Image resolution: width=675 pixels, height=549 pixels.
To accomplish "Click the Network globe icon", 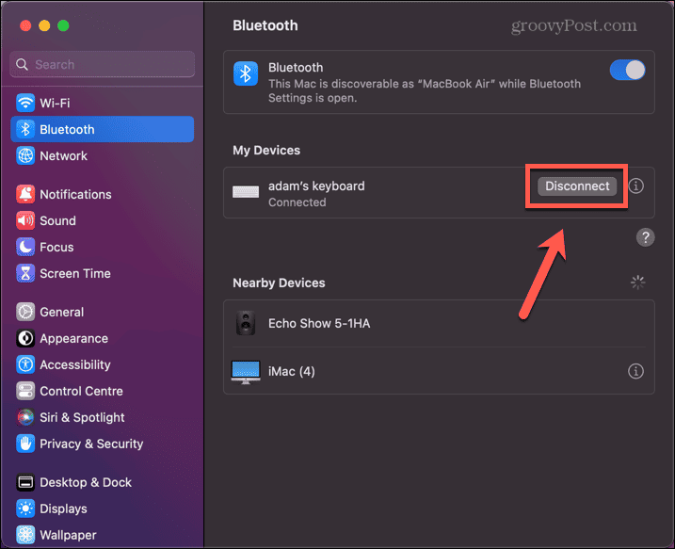I will pos(25,155).
